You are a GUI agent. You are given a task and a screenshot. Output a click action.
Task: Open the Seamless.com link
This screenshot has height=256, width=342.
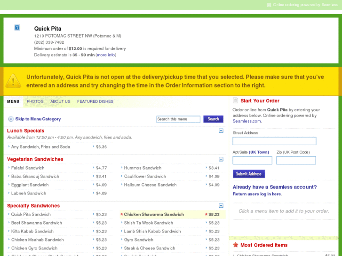point(247,121)
